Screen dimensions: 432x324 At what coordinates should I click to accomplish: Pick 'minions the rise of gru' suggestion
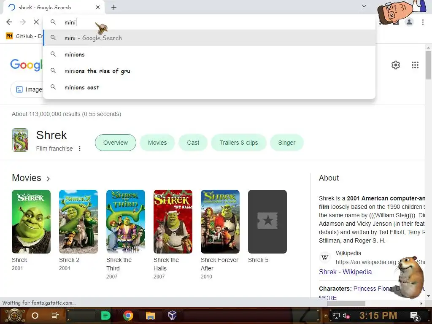coord(209,71)
